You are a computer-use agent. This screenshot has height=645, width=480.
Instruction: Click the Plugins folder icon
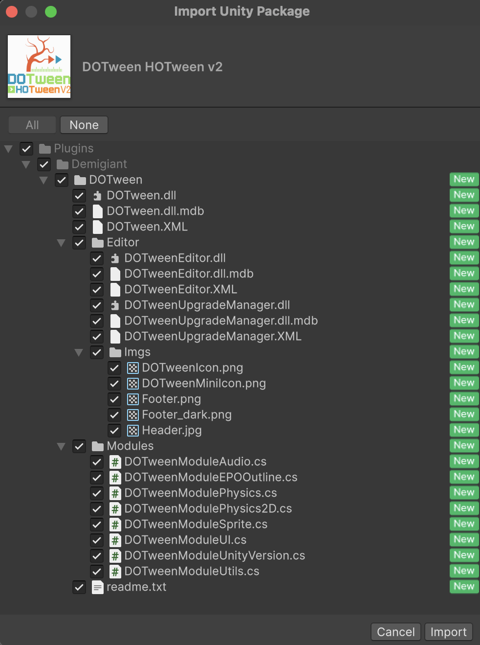click(x=45, y=148)
